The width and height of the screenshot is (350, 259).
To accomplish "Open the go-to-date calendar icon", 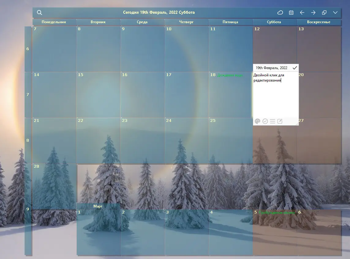I will coord(291,13).
